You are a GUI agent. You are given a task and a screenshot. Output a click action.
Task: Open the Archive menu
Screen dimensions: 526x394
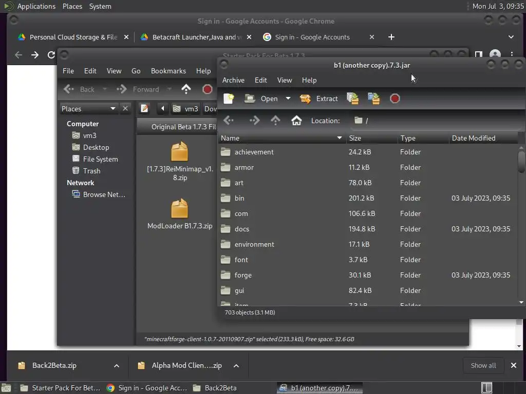(x=234, y=80)
